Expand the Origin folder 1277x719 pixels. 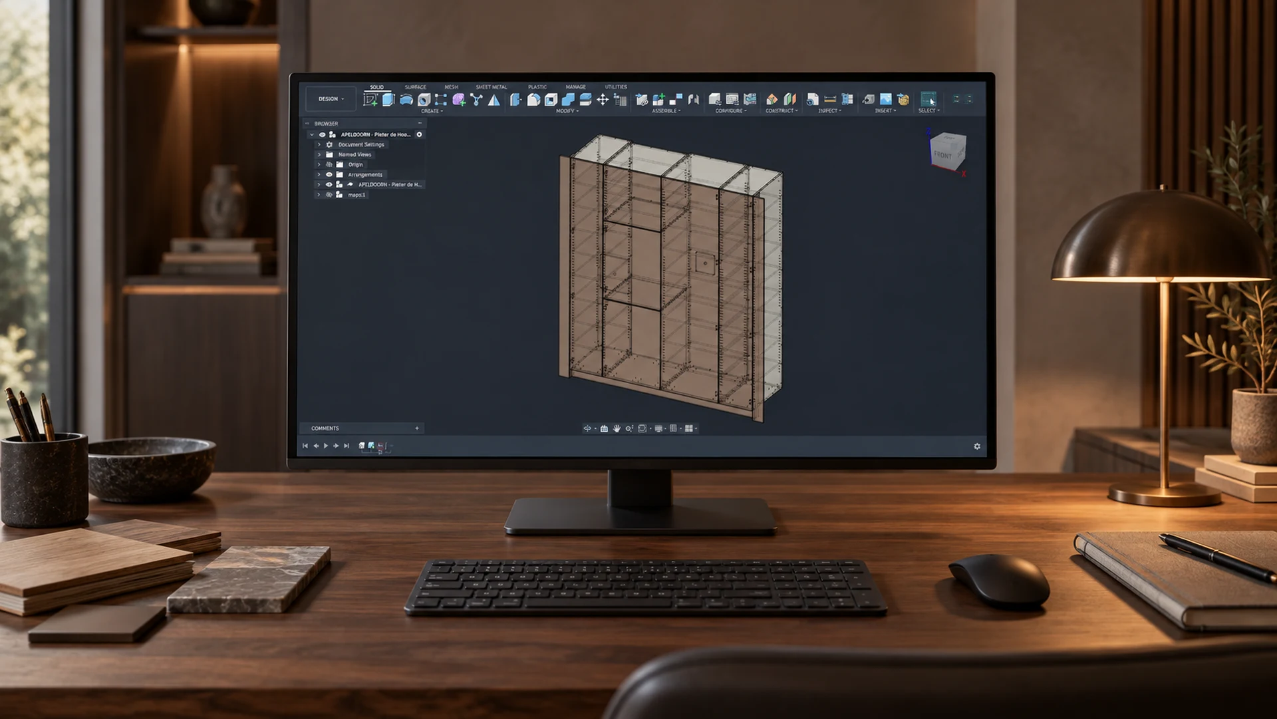click(x=319, y=164)
